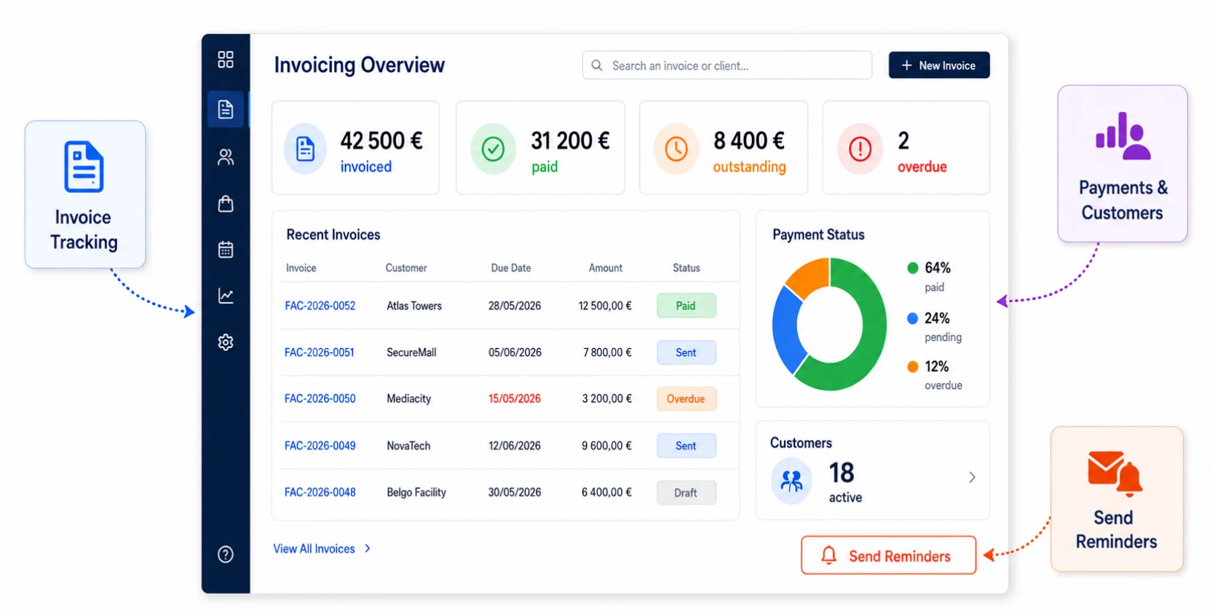Click the Send Reminders button

point(888,556)
